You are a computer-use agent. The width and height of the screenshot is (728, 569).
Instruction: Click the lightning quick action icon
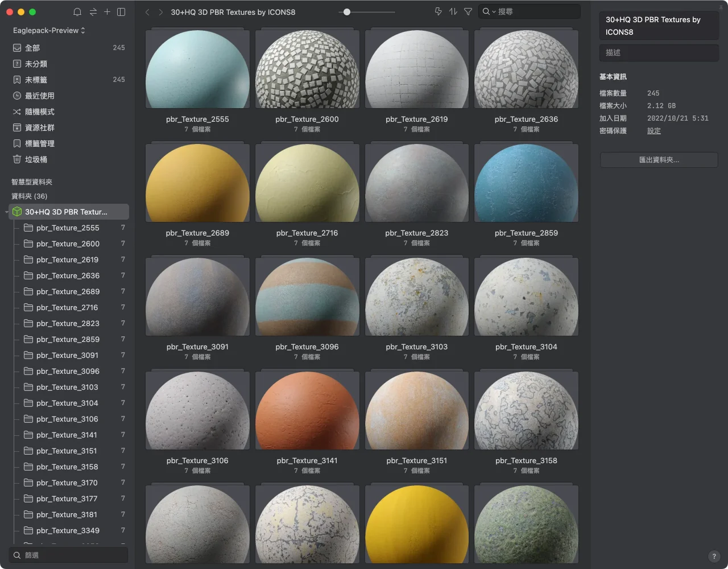pyautogui.click(x=438, y=11)
